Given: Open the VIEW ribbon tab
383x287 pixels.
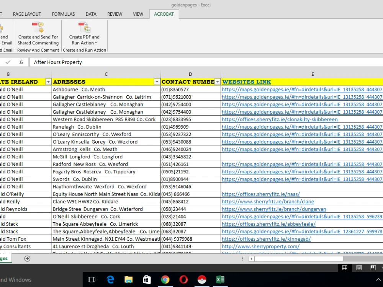Looking at the screenshot, I should pyautogui.click(x=138, y=14).
